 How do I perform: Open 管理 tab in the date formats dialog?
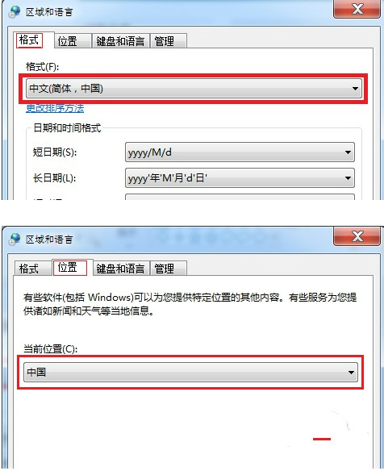tap(169, 41)
